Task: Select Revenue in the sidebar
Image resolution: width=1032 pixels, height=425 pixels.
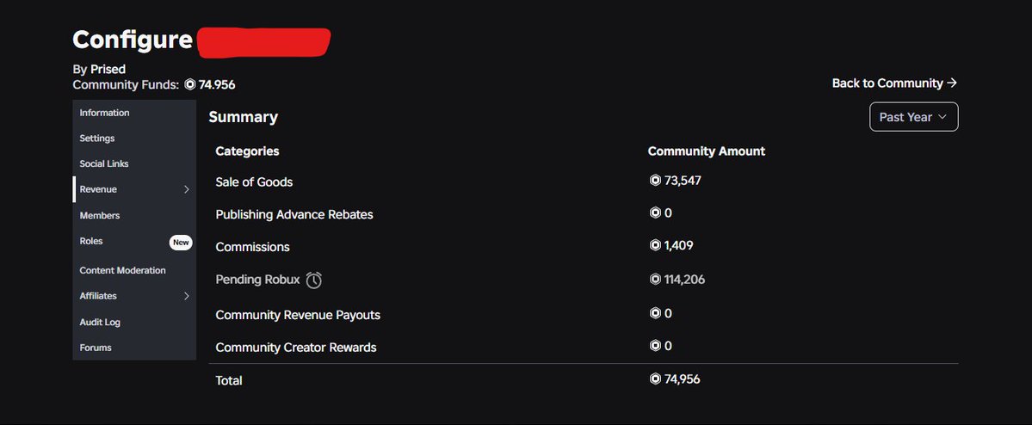Action: point(134,189)
